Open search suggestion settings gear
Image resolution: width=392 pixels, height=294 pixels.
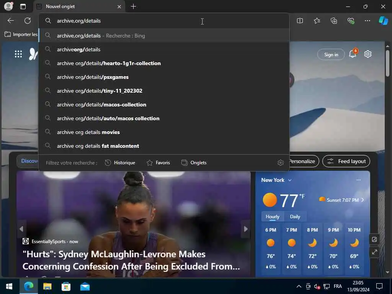(281, 163)
